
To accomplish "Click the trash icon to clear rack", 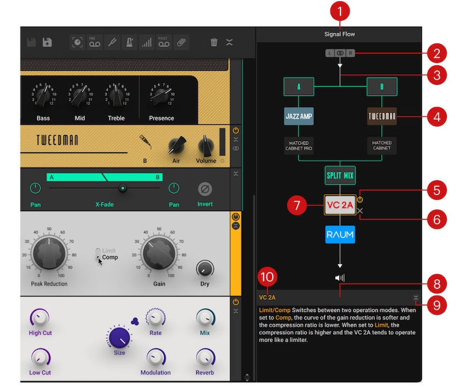I will click(214, 42).
